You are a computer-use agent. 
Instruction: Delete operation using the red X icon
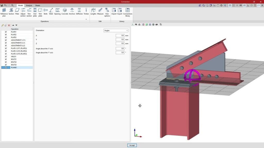pyautogui.click(x=9, y=25)
